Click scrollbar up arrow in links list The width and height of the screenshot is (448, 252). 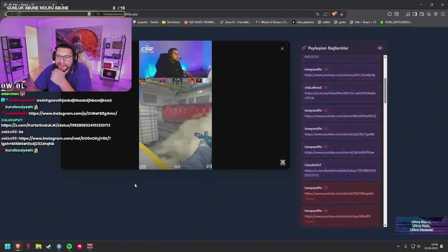pos(385,57)
